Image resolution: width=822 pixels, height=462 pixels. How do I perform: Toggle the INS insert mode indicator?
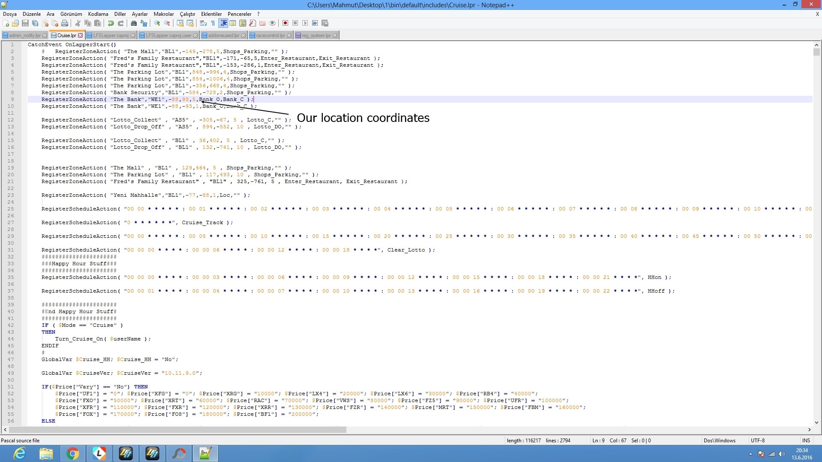click(806, 441)
